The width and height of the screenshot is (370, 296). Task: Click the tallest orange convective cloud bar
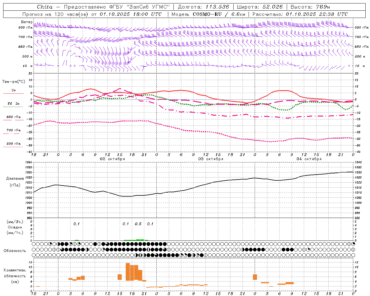coord(128,272)
